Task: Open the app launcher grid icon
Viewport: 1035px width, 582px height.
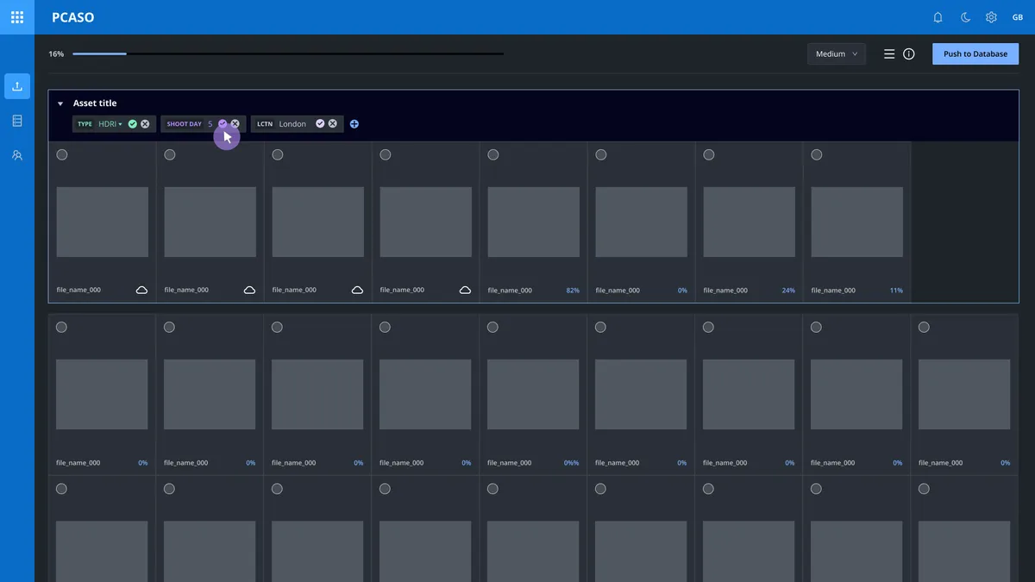Action: [x=17, y=17]
